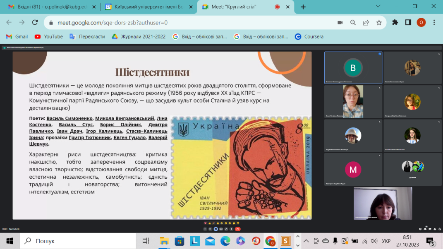The height and width of the screenshot is (249, 443).
Task: Send the heart emoji reaction
Action: point(205,223)
